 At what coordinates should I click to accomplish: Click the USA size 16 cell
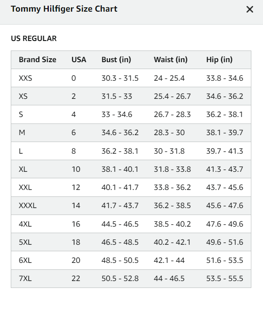(76, 224)
